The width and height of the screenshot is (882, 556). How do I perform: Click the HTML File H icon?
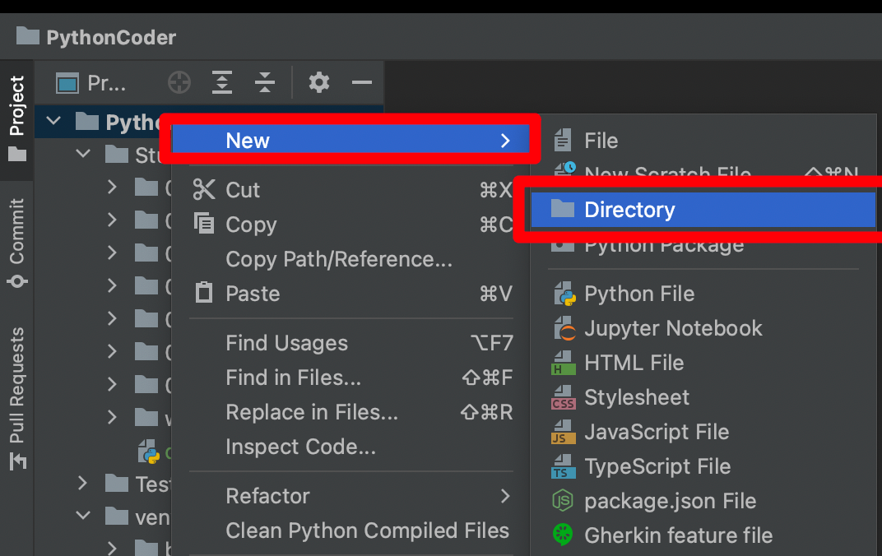click(563, 363)
